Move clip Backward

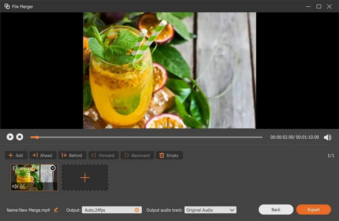(137, 155)
